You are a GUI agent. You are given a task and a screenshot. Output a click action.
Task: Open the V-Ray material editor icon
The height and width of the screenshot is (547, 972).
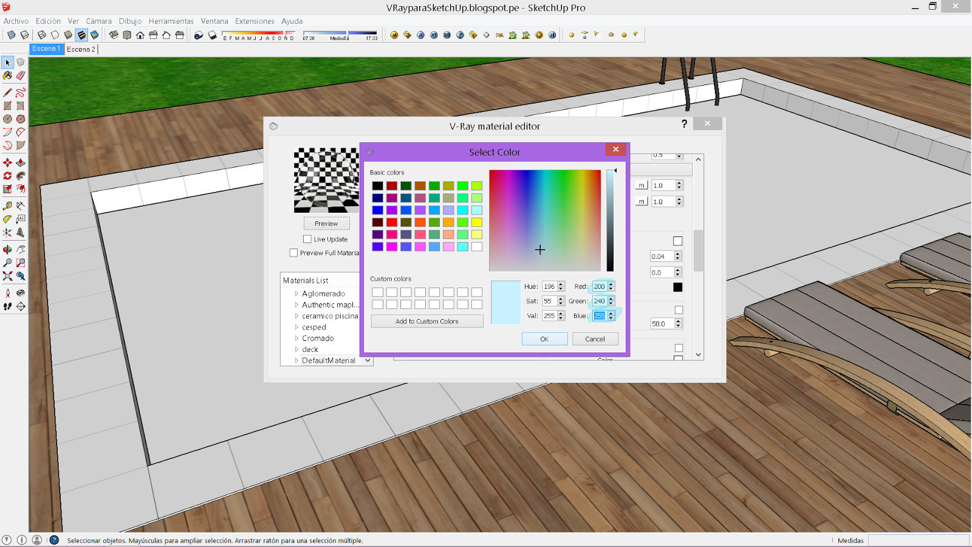click(x=394, y=35)
